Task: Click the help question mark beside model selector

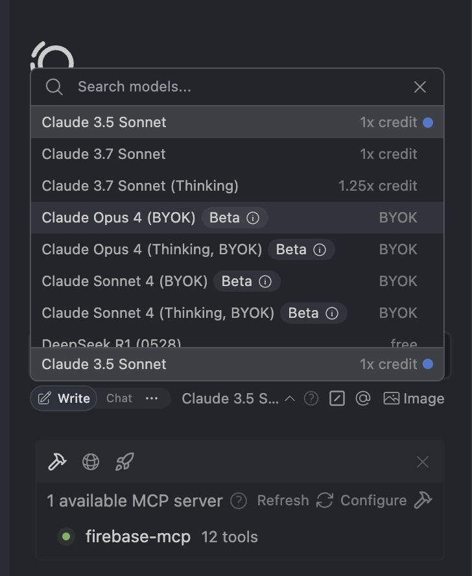Action: tap(311, 398)
